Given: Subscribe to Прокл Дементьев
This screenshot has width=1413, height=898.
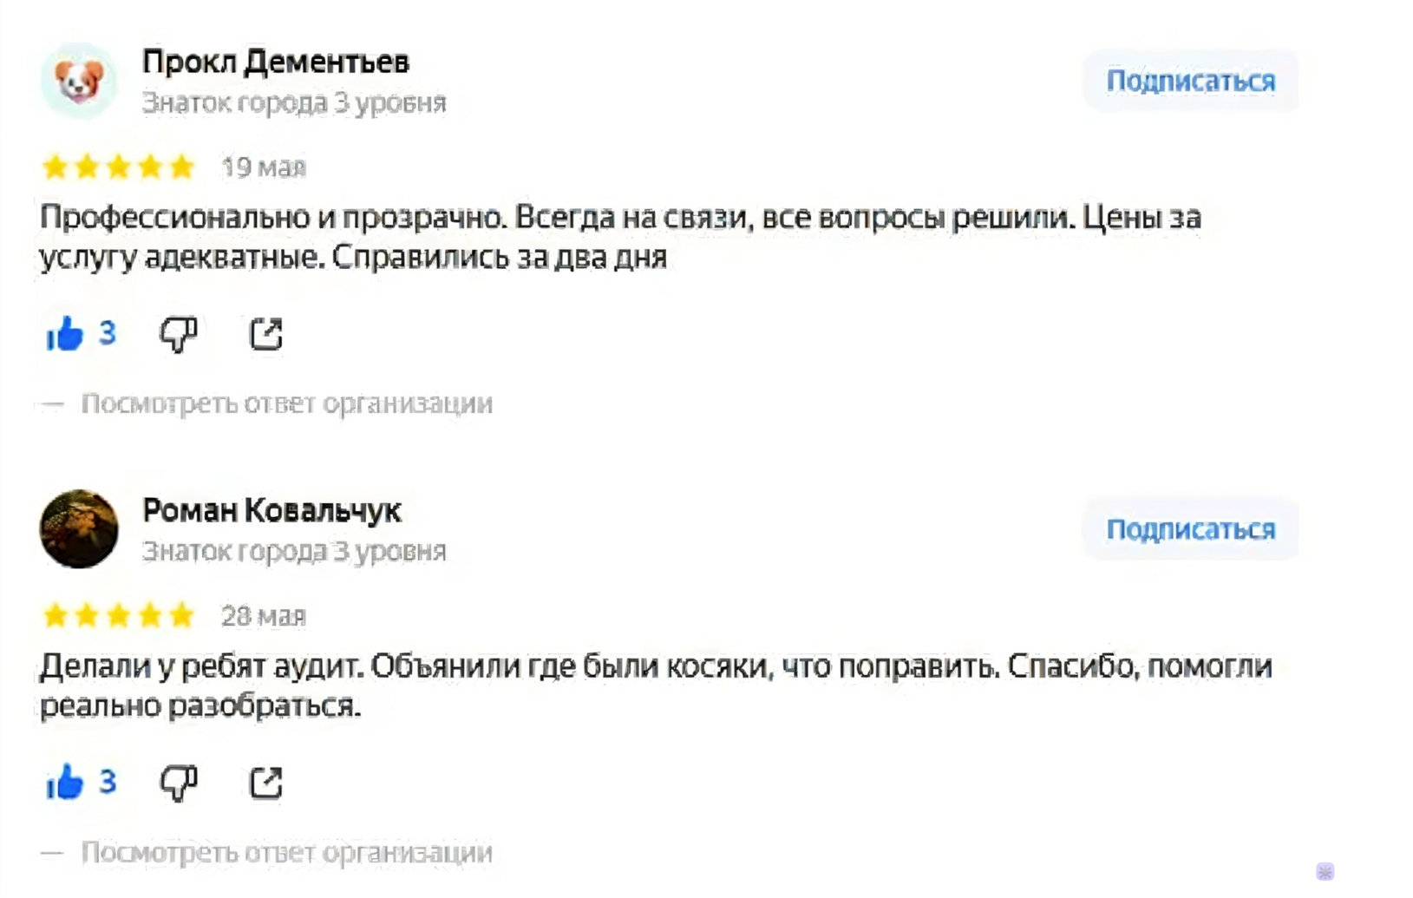Looking at the screenshot, I should [x=1190, y=81].
